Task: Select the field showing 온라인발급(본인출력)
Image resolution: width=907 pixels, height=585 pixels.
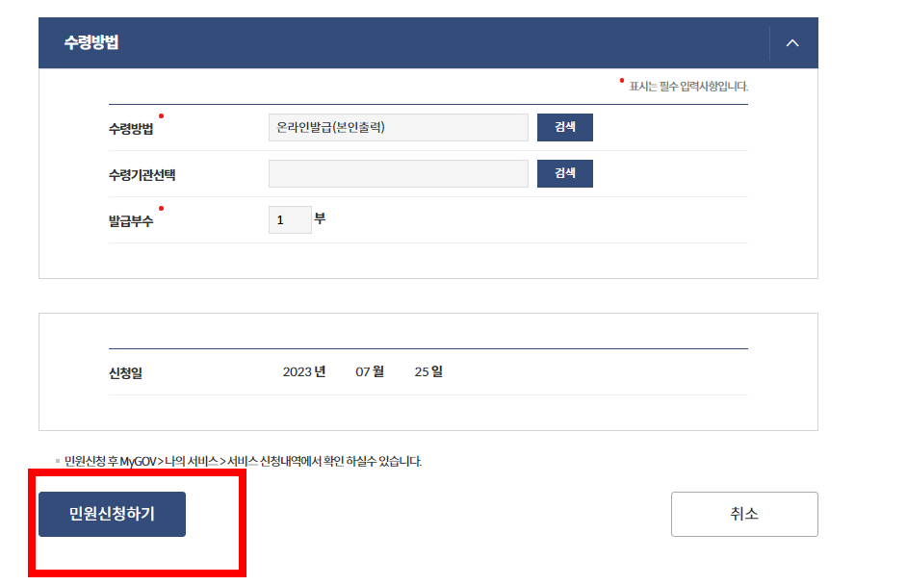Action: point(398,127)
